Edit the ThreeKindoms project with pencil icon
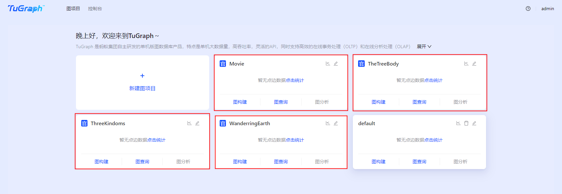This screenshot has width=562, height=194. pos(197,123)
